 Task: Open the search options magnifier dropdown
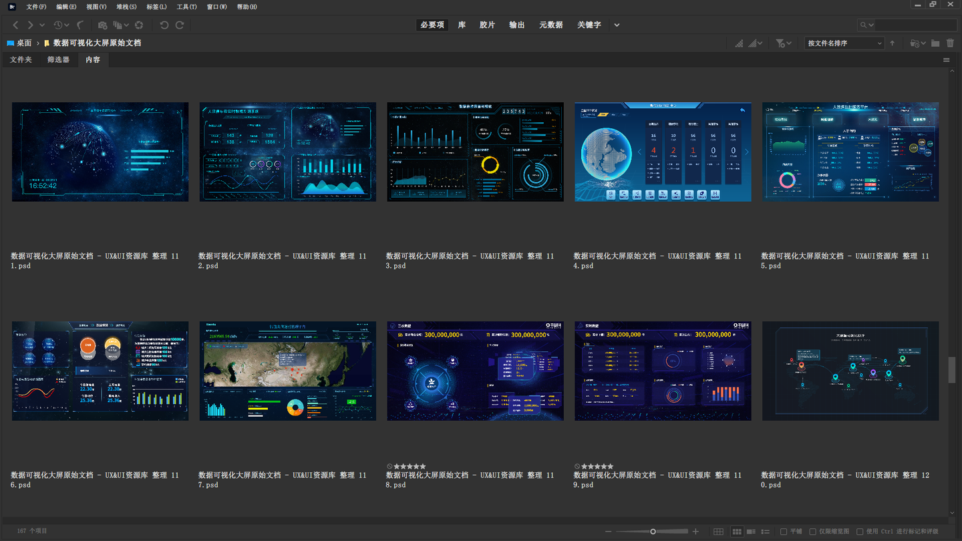(x=866, y=25)
